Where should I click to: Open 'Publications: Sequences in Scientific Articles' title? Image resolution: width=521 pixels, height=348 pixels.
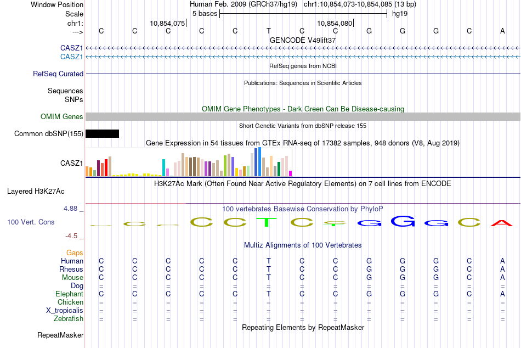(x=303, y=83)
